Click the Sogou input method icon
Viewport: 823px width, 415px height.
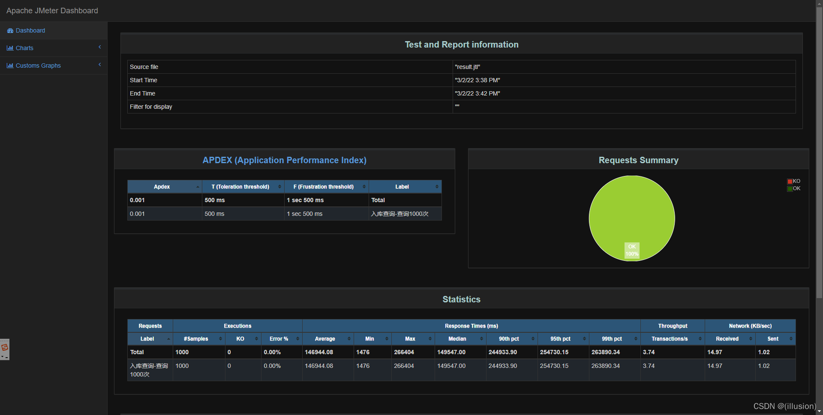(5, 347)
